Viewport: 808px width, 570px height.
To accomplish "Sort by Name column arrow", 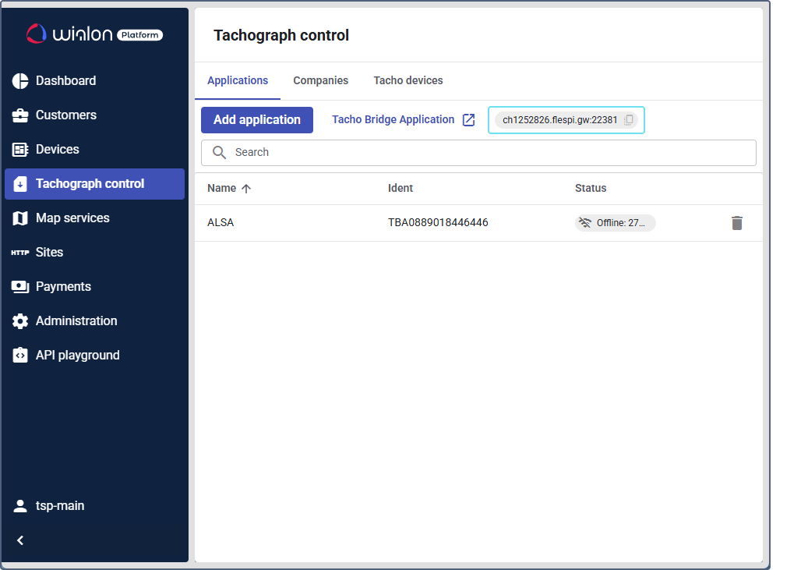I will 246,189.
